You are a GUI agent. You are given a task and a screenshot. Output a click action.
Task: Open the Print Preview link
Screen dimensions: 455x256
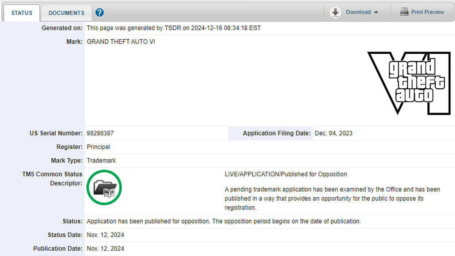(427, 12)
